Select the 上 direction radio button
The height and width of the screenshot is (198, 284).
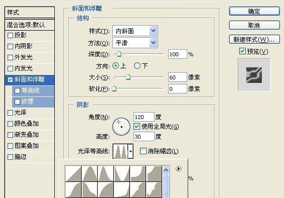point(115,66)
